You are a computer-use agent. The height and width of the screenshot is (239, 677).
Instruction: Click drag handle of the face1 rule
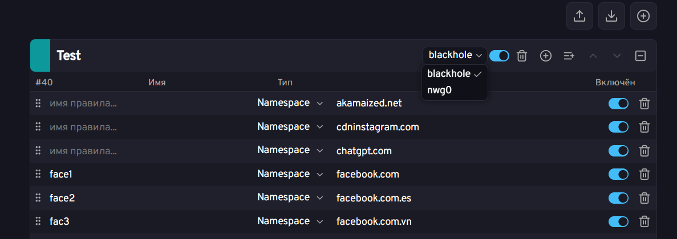pos(38,174)
